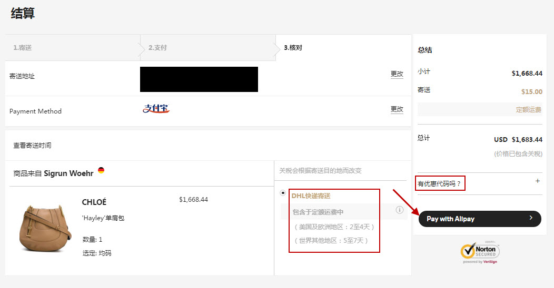Image resolution: width=554 pixels, height=288 pixels.
Task: Click the Sigrun Woehr boutique name
Action: (68, 173)
